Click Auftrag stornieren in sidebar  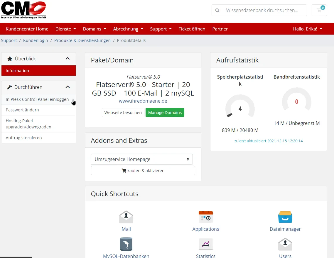(38, 138)
